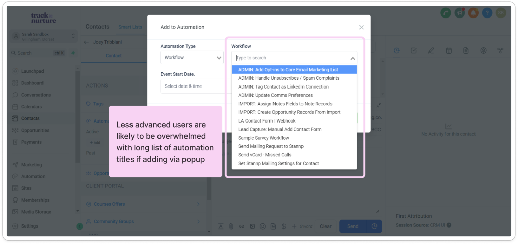
Task: Select Set Stannp Mailing Settings for Contact
Action: click(x=294, y=164)
